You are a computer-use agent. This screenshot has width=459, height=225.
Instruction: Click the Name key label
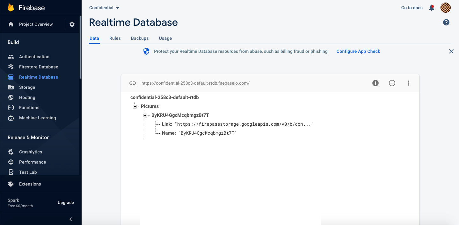click(x=169, y=133)
